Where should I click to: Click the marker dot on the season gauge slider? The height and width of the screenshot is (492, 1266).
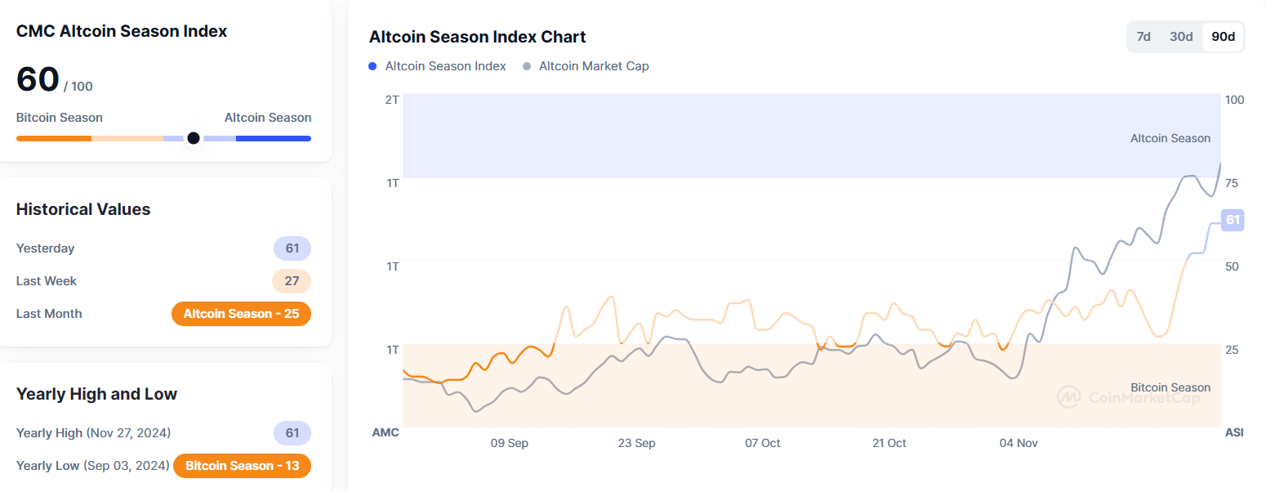(x=194, y=138)
